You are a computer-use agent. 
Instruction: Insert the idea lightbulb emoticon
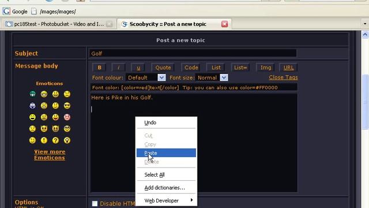click(x=67, y=140)
